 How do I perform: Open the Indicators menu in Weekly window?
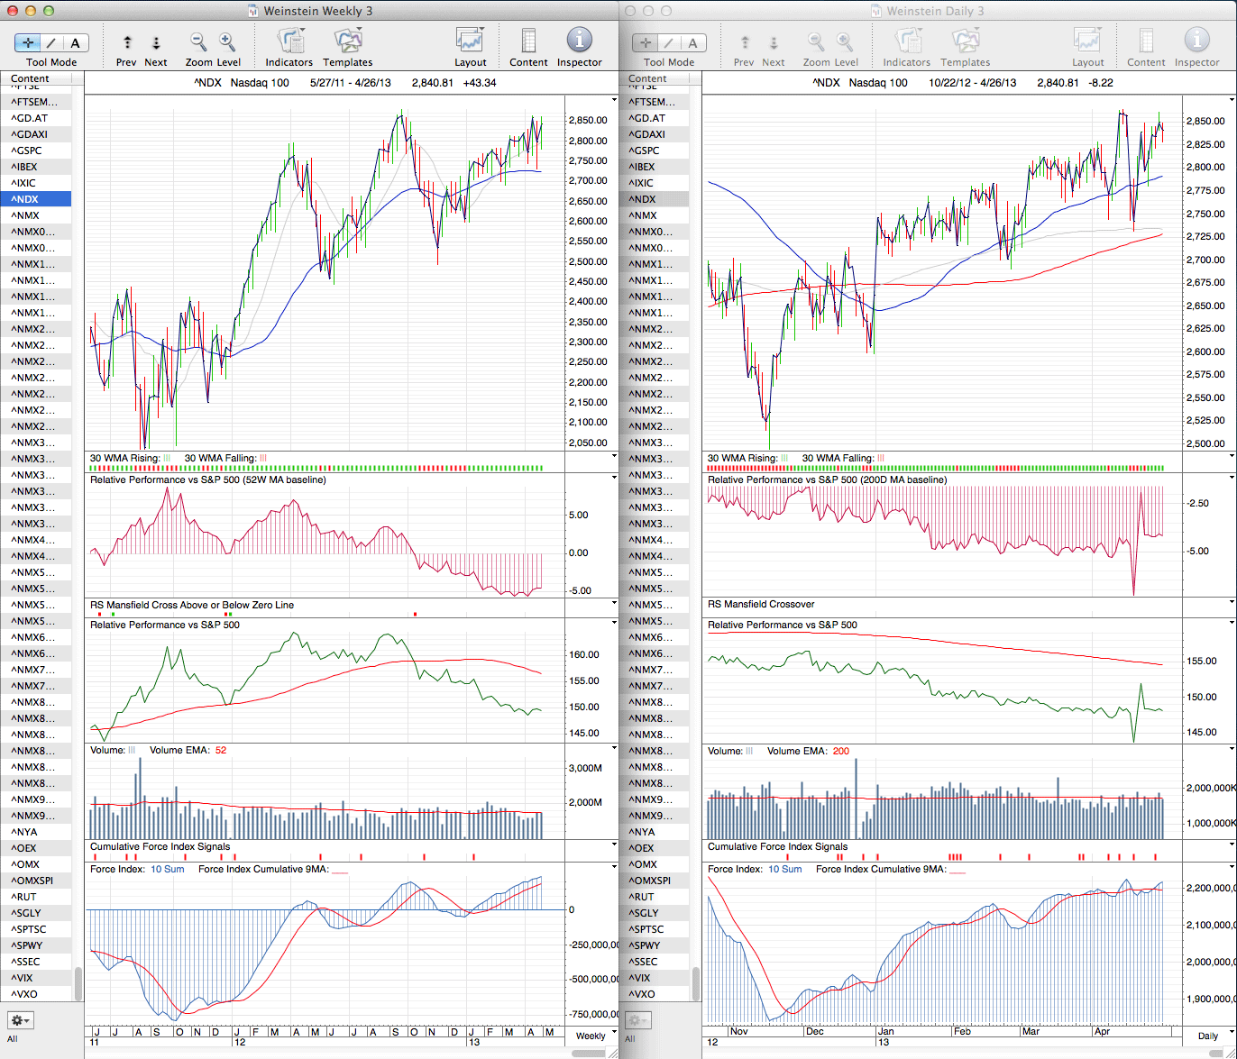(x=289, y=41)
